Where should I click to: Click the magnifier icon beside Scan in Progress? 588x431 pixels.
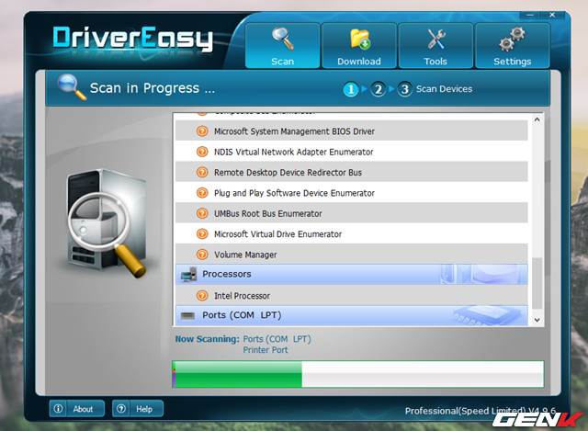coord(71,88)
